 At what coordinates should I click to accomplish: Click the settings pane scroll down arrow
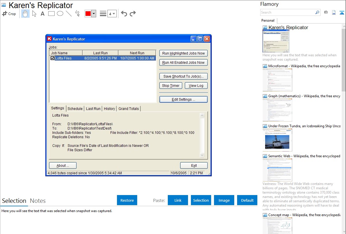click(202, 155)
